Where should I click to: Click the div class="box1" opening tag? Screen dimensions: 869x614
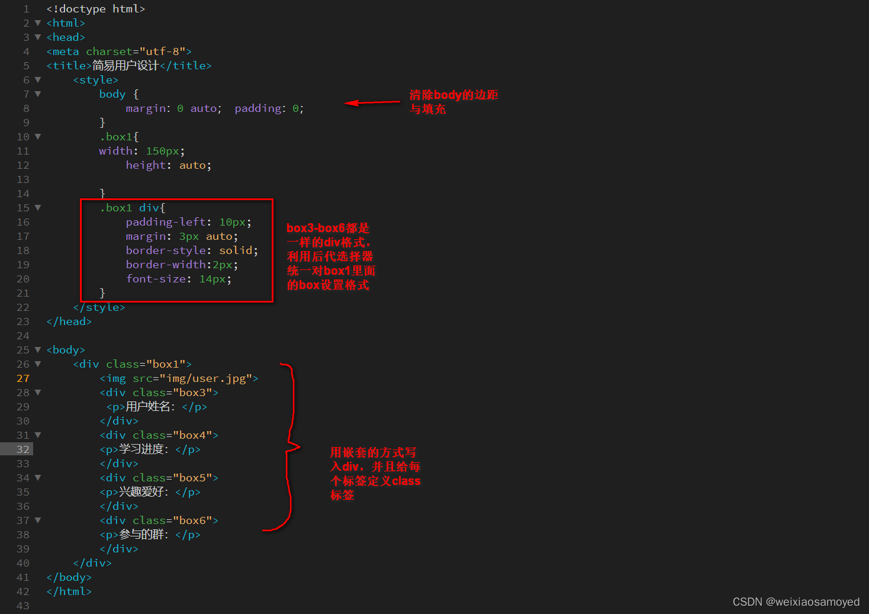(x=132, y=364)
